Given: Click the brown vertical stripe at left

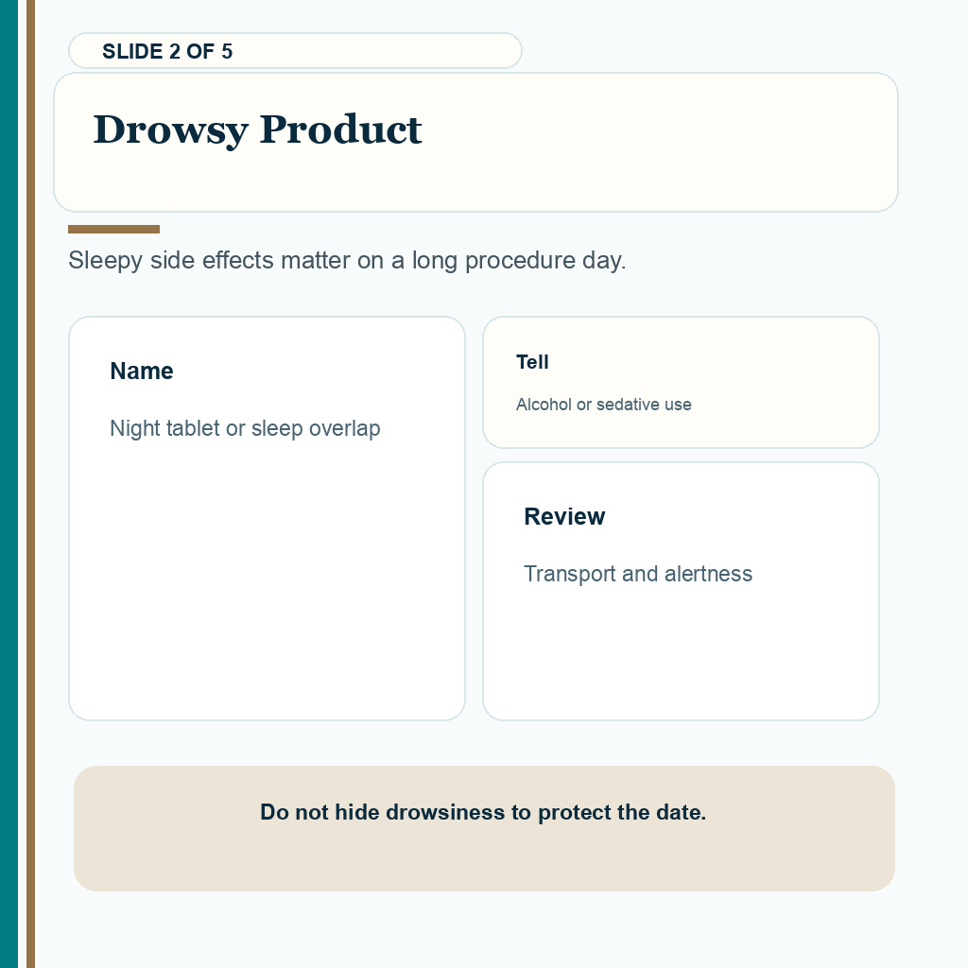Looking at the screenshot, I should click(30, 484).
